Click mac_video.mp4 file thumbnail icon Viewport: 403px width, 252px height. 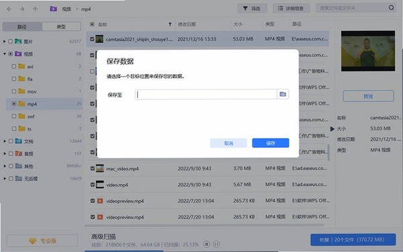click(x=99, y=169)
